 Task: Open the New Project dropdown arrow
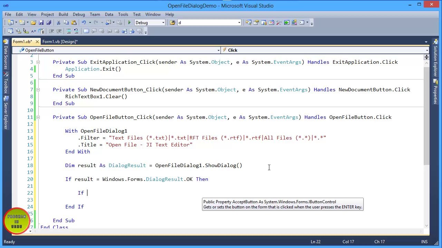pos(16,23)
